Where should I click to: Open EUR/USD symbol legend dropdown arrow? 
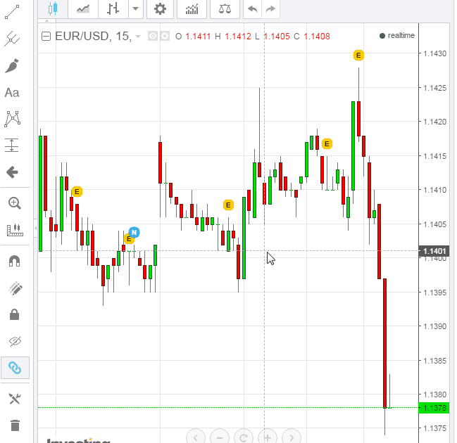pos(138,37)
